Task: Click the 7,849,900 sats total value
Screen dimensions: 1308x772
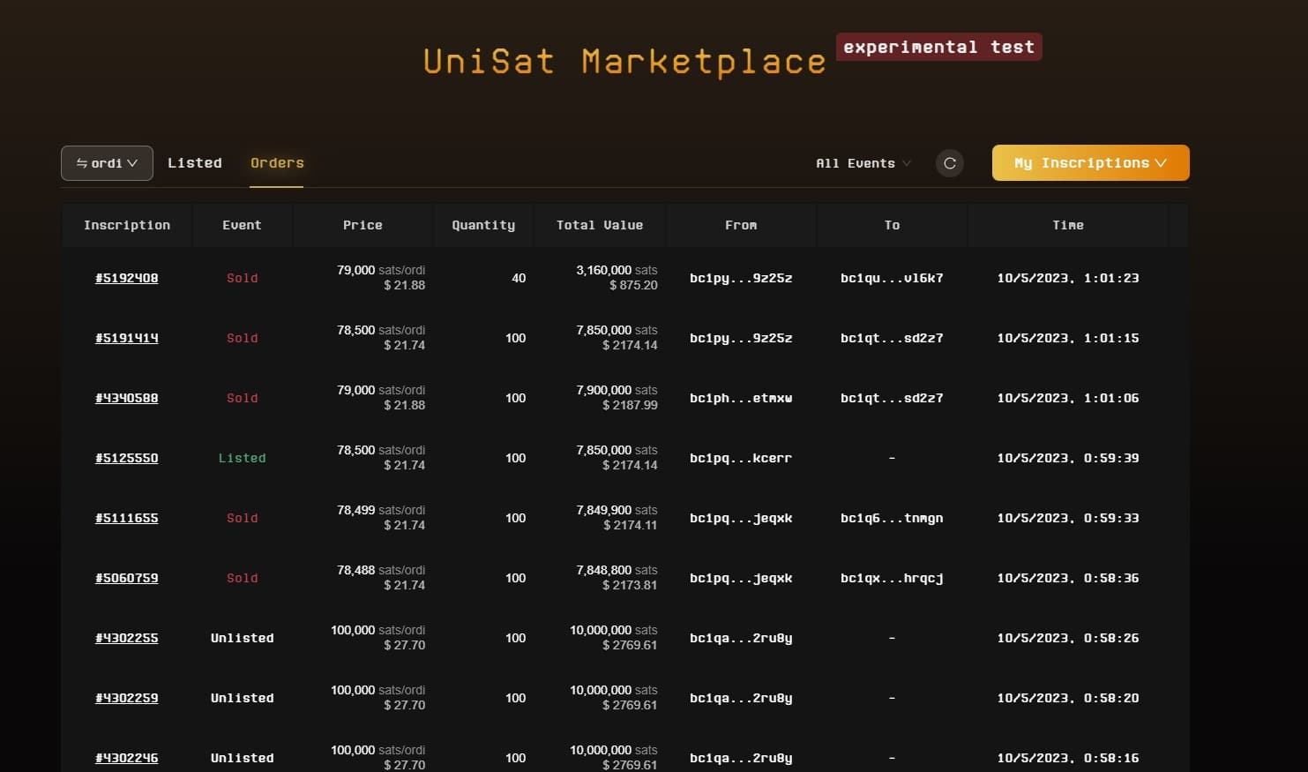Action: 617,510
